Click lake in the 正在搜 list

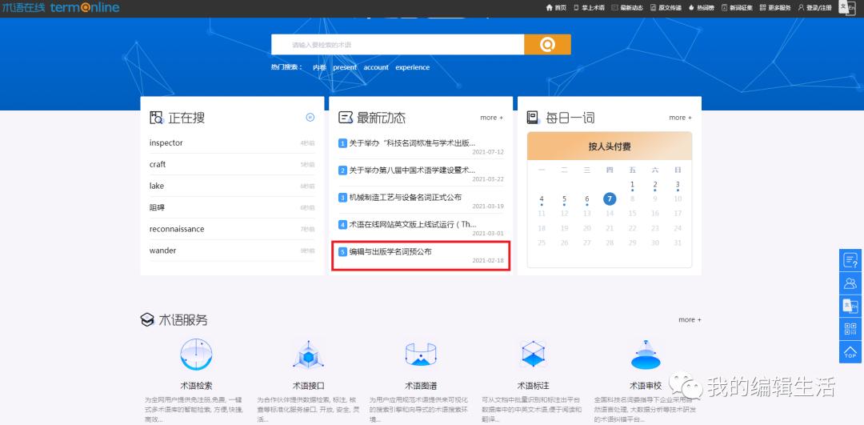[157, 186]
